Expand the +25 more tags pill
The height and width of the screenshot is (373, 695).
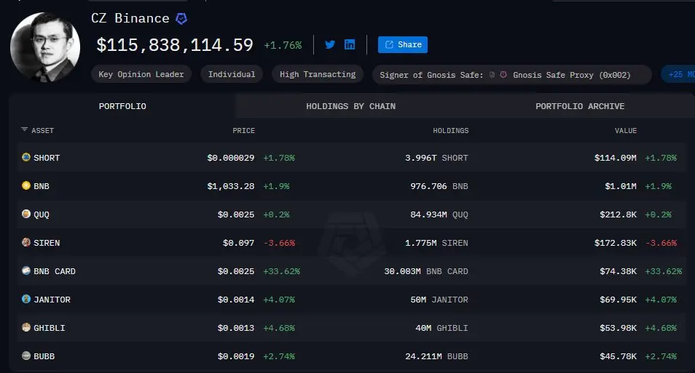(678, 74)
